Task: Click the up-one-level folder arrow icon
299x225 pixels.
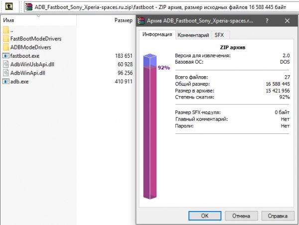Action: [9, 6]
